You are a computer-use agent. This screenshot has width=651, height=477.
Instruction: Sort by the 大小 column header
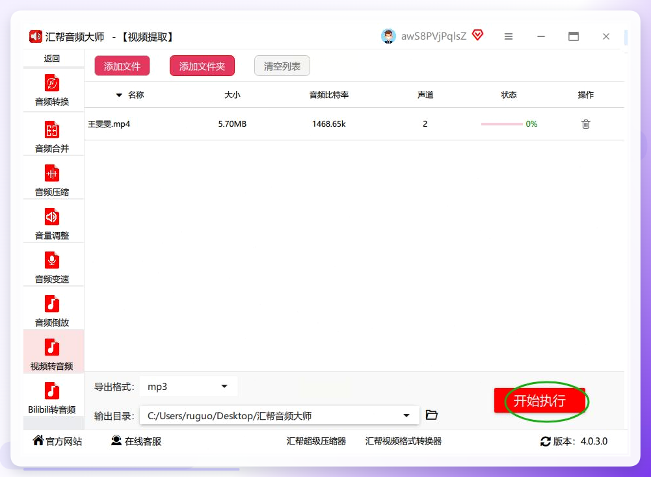tap(232, 95)
